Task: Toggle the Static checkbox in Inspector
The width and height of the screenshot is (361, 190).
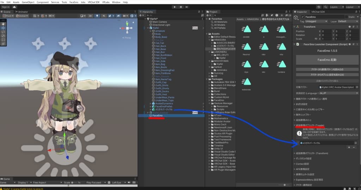Action: coord(347,17)
